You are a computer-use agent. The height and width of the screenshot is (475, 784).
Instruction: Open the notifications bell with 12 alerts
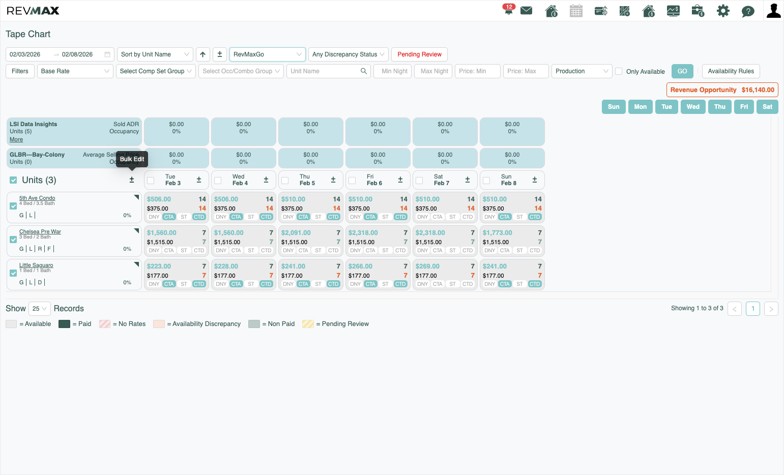click(508, 10)
